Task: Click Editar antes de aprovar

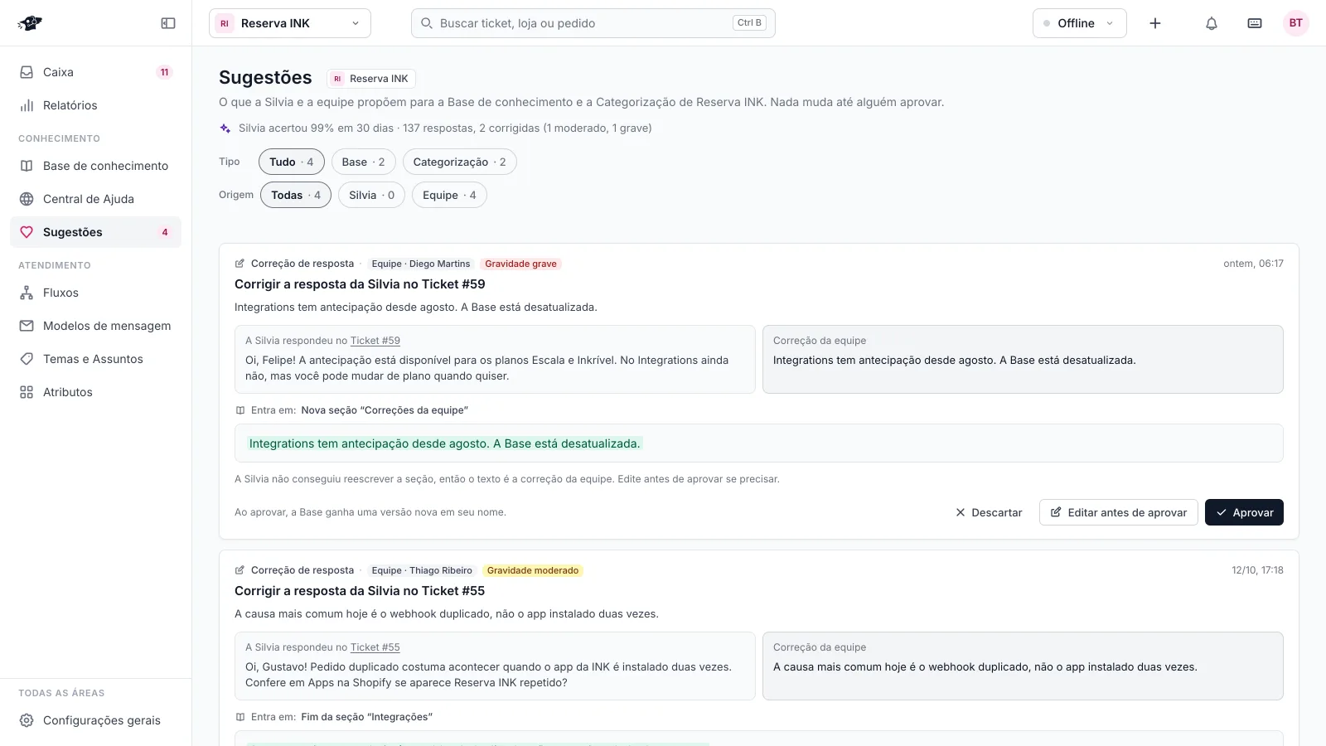Action: point(1119,512)
